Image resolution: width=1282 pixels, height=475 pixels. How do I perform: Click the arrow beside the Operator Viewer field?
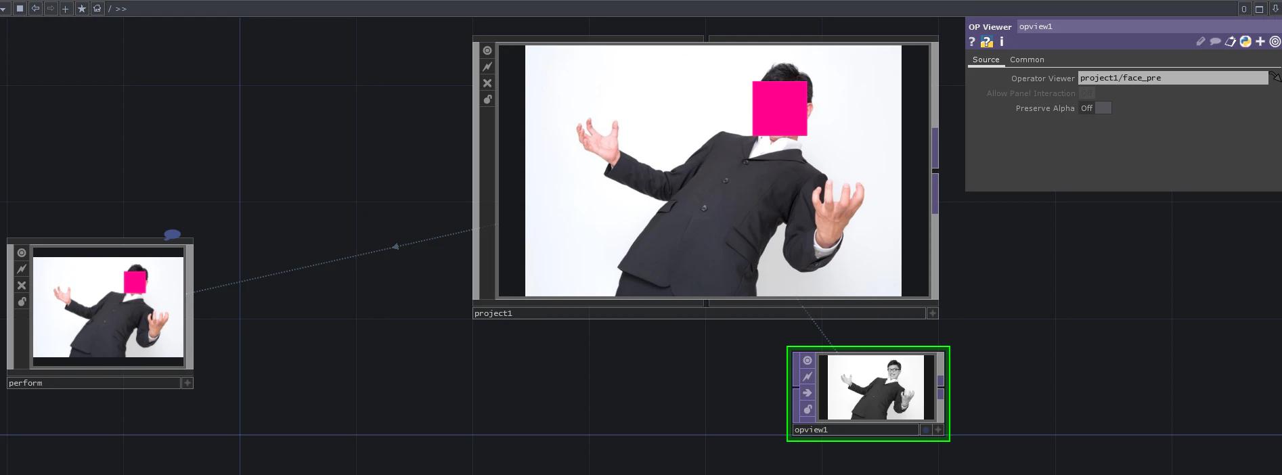click(1275, 78)
